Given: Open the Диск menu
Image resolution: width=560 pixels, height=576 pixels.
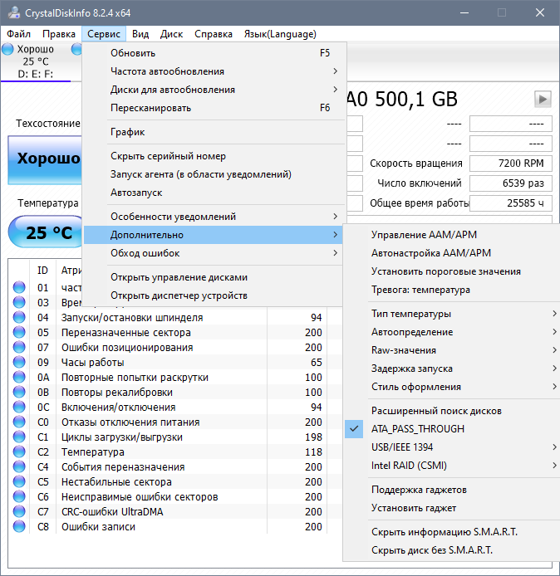Looking at the screenshot, I should pyautogui.click(x=171, y=34).
